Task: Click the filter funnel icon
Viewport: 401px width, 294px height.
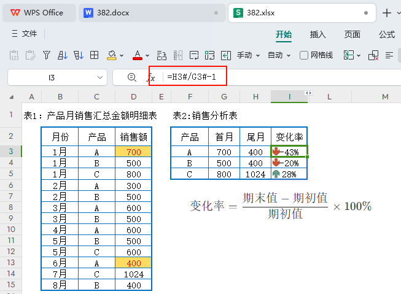Action: (47, 55)
